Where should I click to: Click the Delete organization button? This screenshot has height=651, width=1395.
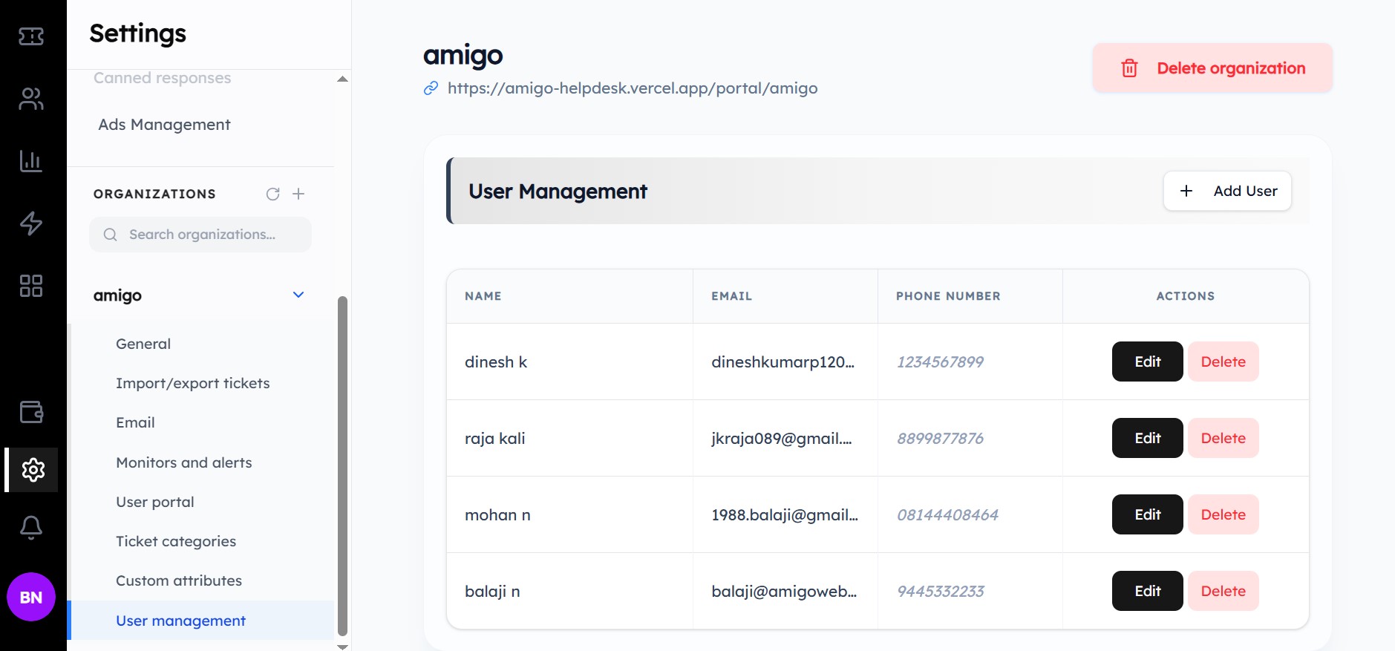tap(1212, 68)
